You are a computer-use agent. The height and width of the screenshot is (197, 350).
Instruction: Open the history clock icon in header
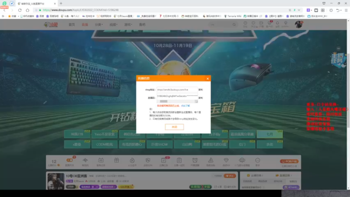(x=245, y=24)
